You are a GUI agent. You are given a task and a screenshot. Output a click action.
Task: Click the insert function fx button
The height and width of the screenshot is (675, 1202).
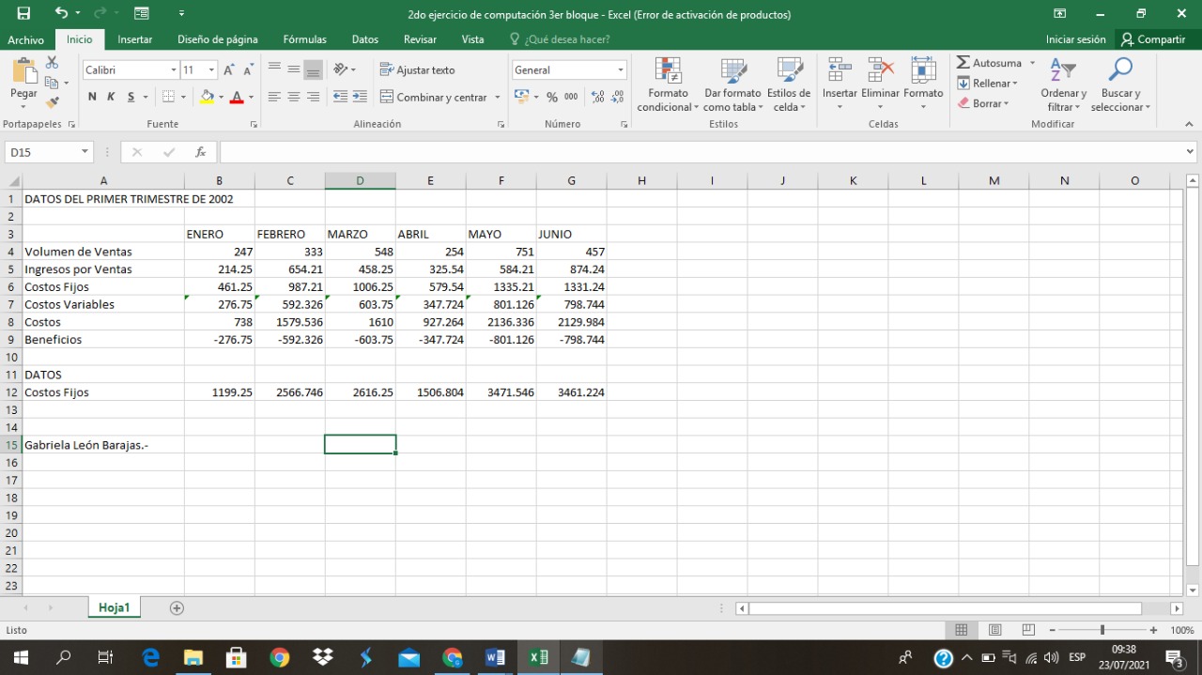[200, 152]
